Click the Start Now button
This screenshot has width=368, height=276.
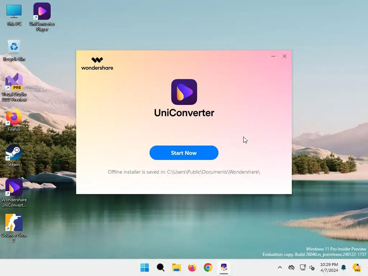(184, 153)
